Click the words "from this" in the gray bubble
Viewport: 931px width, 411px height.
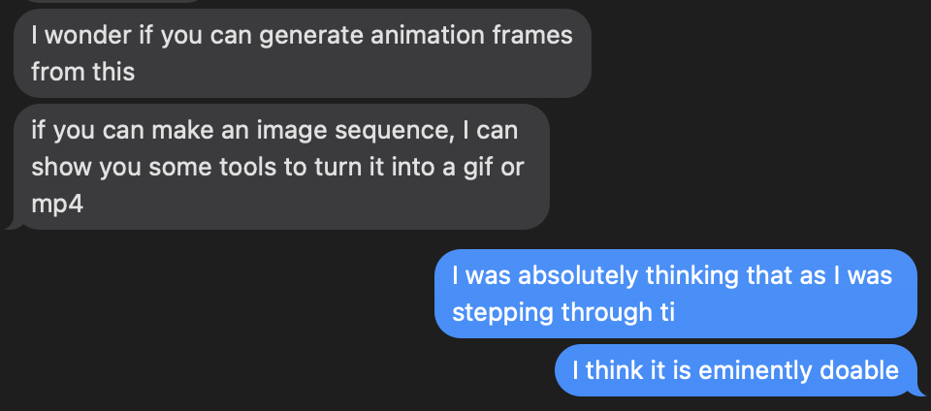click(81, 72)
